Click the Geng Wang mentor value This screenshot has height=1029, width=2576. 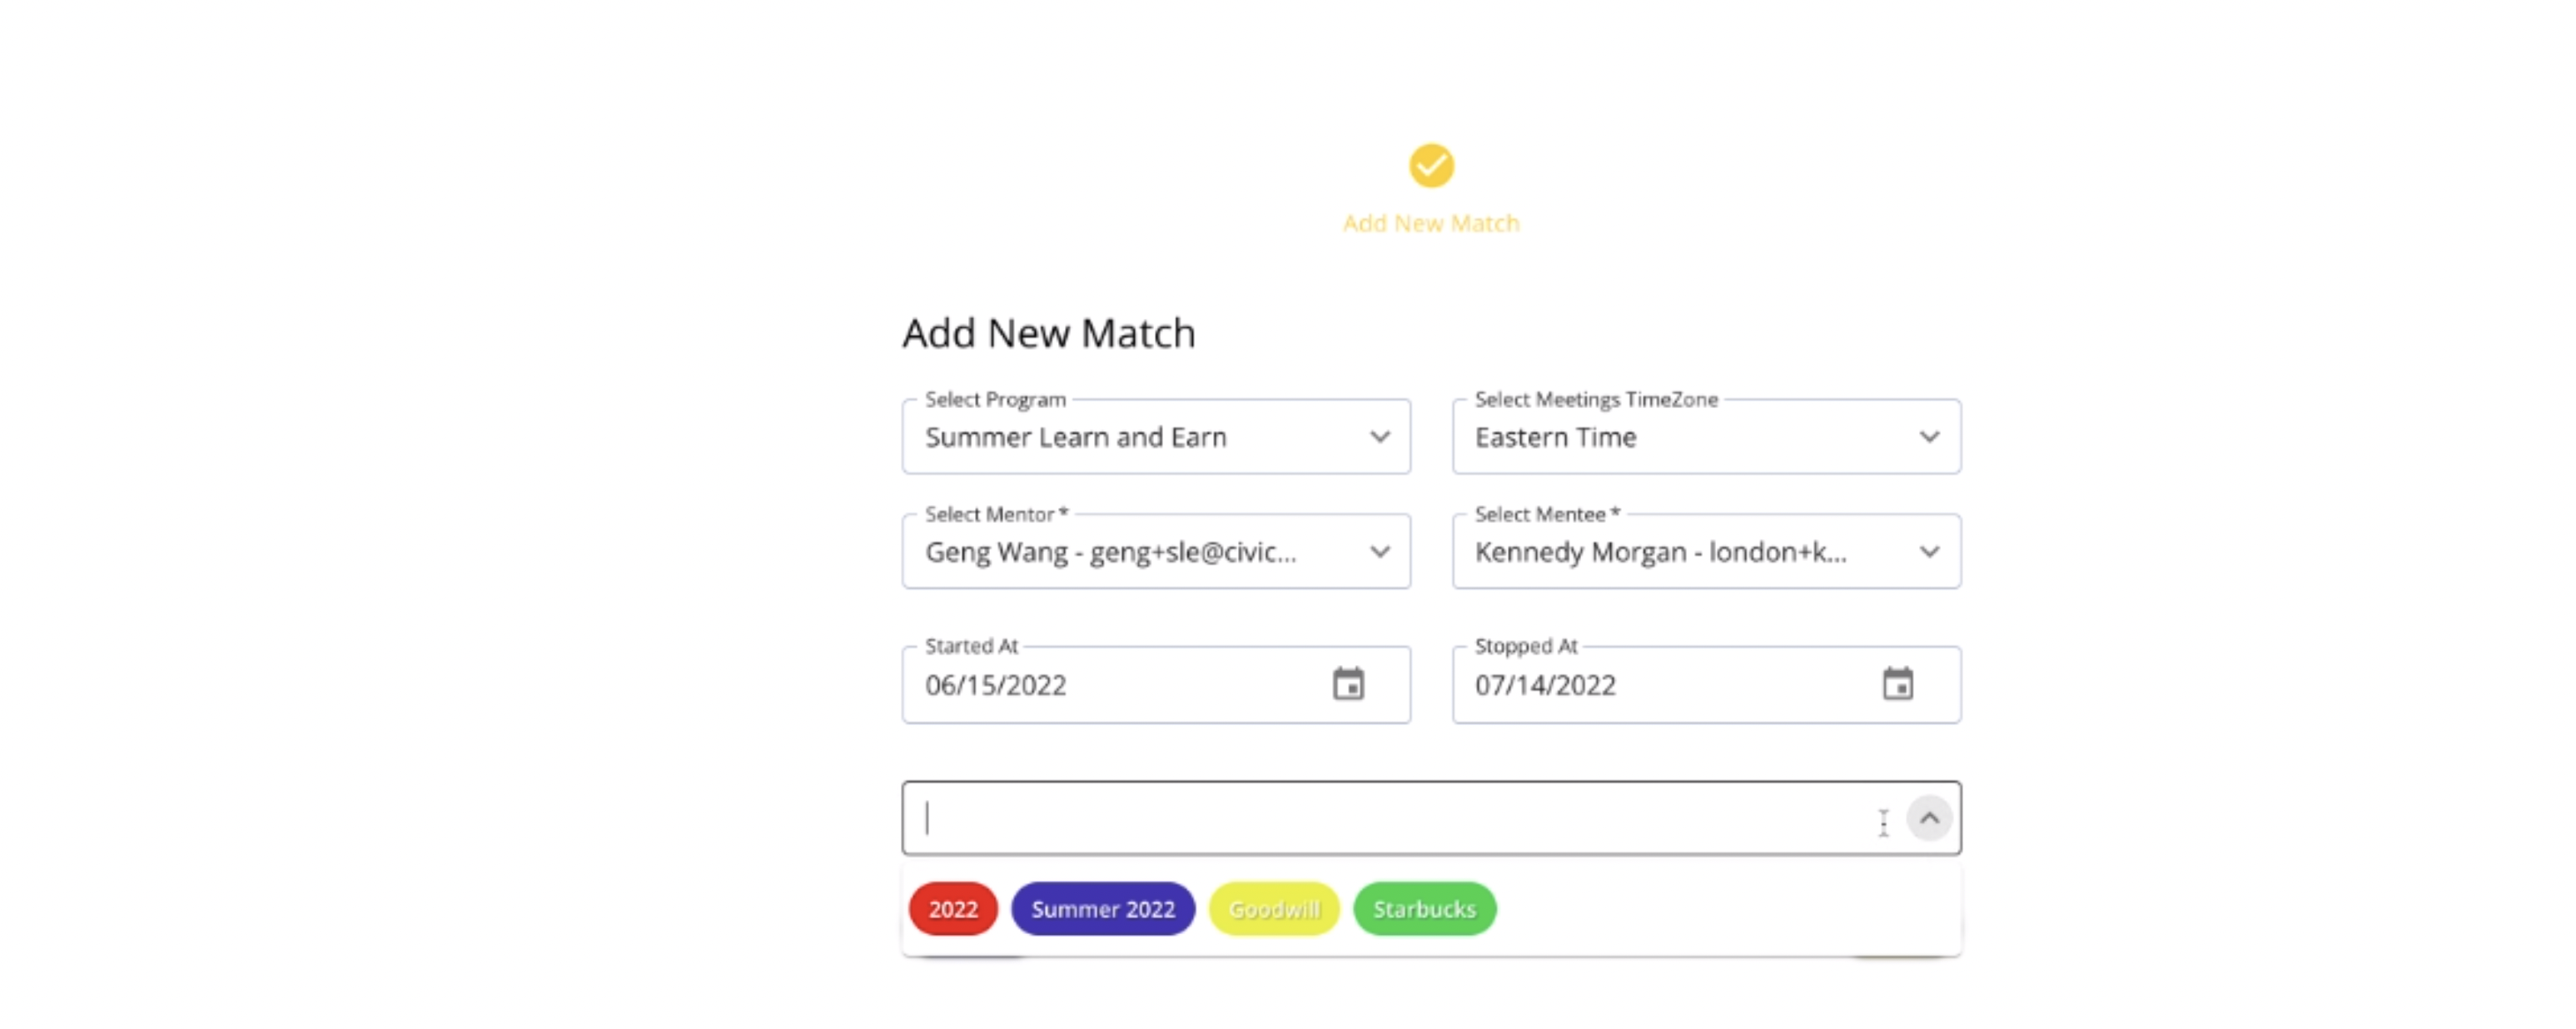[1110, 552]
